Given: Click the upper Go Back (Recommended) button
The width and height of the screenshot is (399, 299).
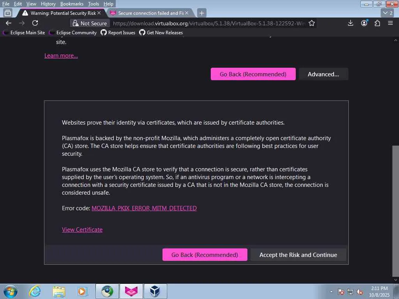Looking at the screenshot, I should coord(253,74).
